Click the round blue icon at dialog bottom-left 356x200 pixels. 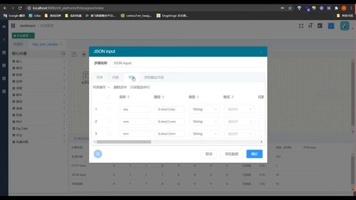tap(98, 154)
